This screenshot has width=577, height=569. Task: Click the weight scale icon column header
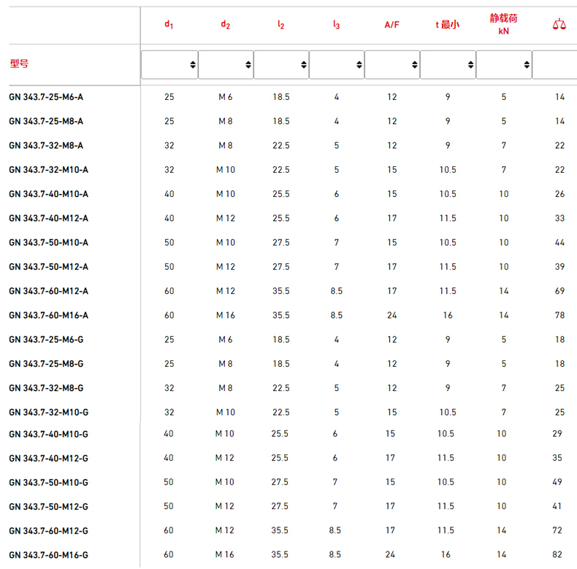pos(559,24)
